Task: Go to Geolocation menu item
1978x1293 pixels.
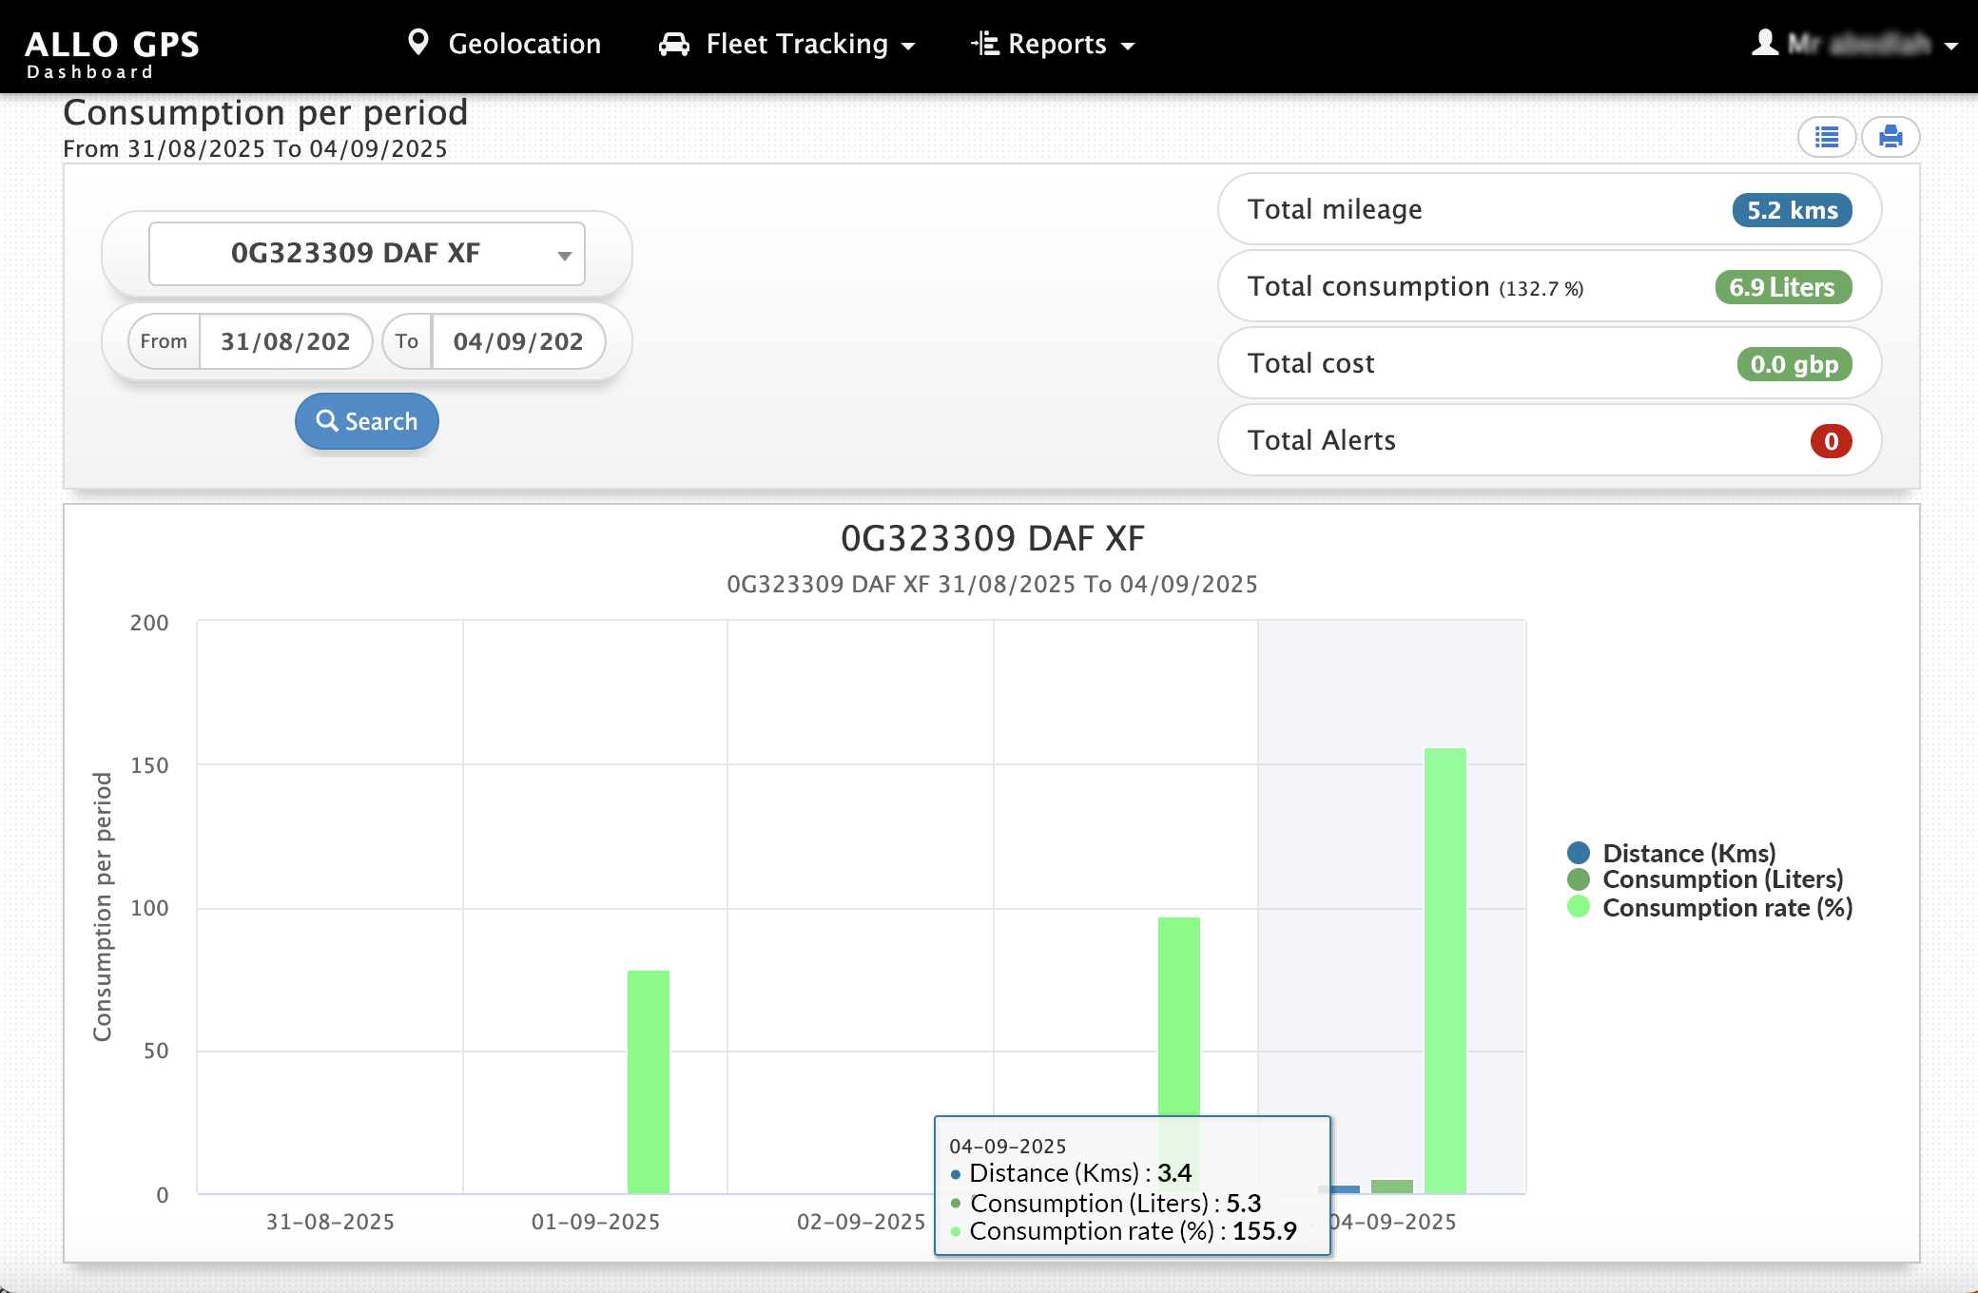Action: point(524,44)
